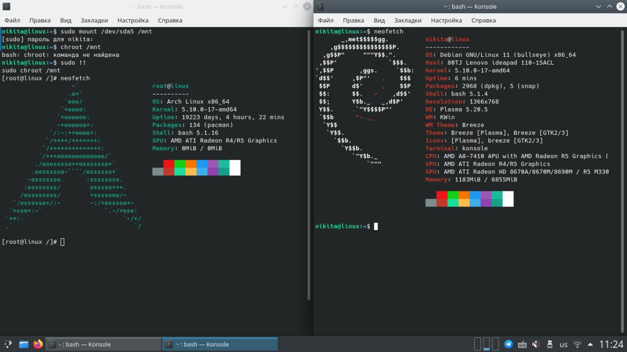Click the 'Shell: bash 5.1.4' line
The width and height of the screenshot is (627, 352).
click(x=457, y=94)
